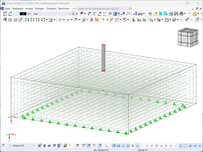This screenshot has height=152, width=203.
Task: Click KS: Global XYZ status text
Action: click(101, 150)
